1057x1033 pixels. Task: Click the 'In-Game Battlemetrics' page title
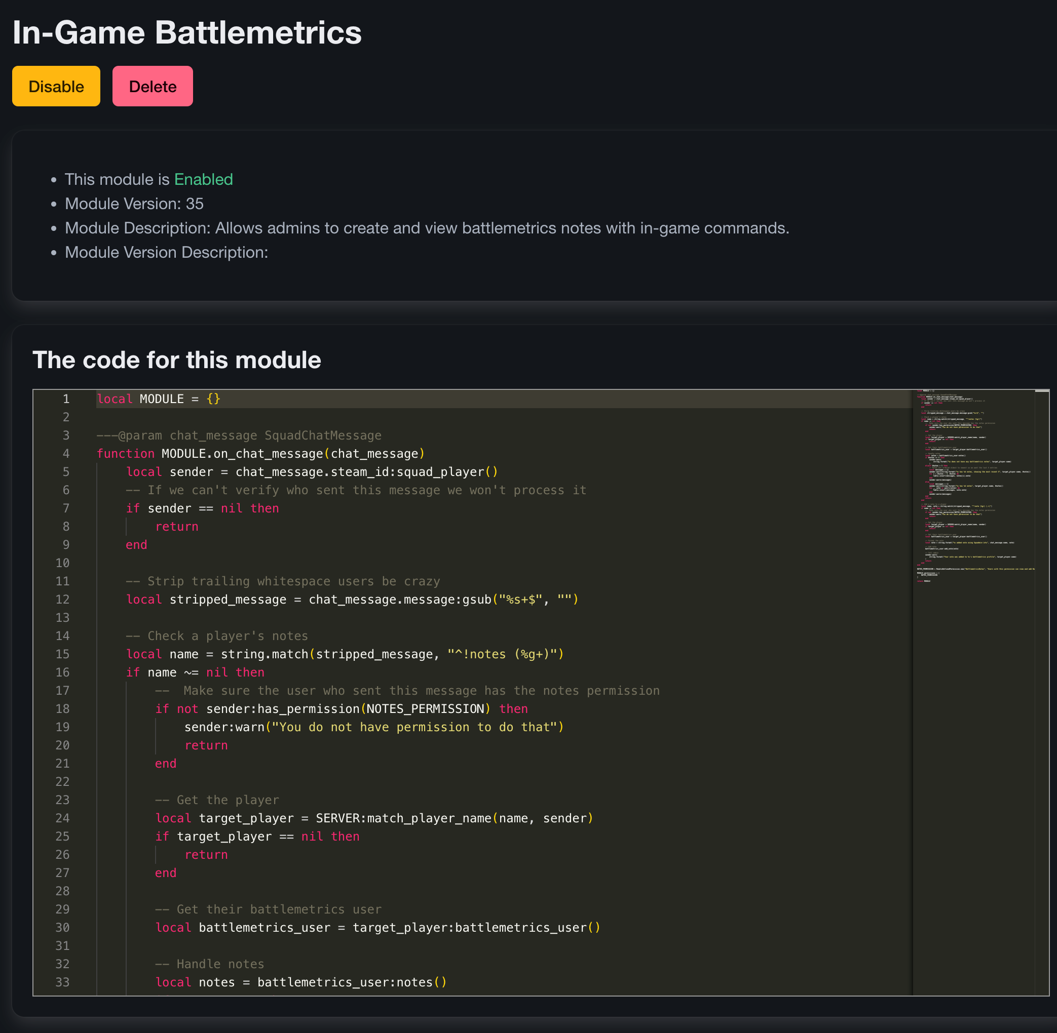(187, 32)
